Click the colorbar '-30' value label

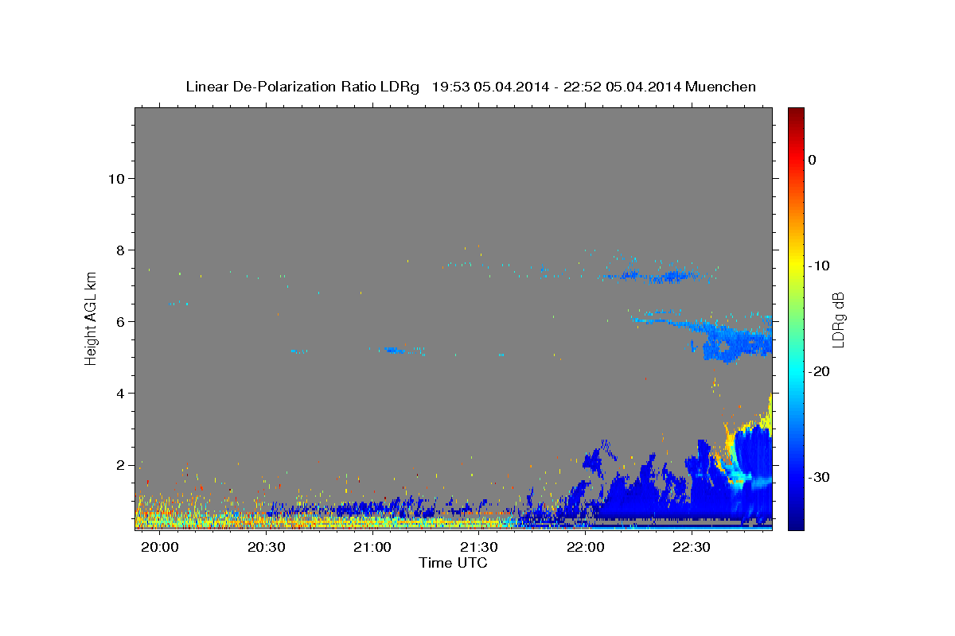819,477
